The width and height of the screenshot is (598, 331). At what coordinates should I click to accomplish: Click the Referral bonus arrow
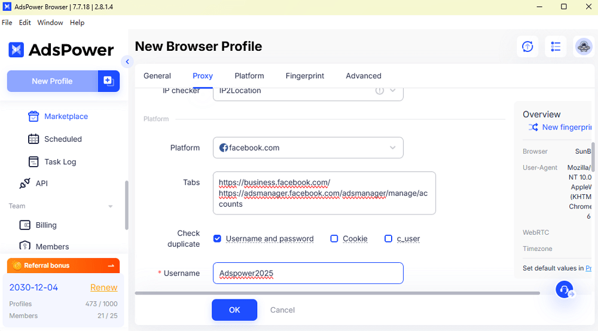111,265
